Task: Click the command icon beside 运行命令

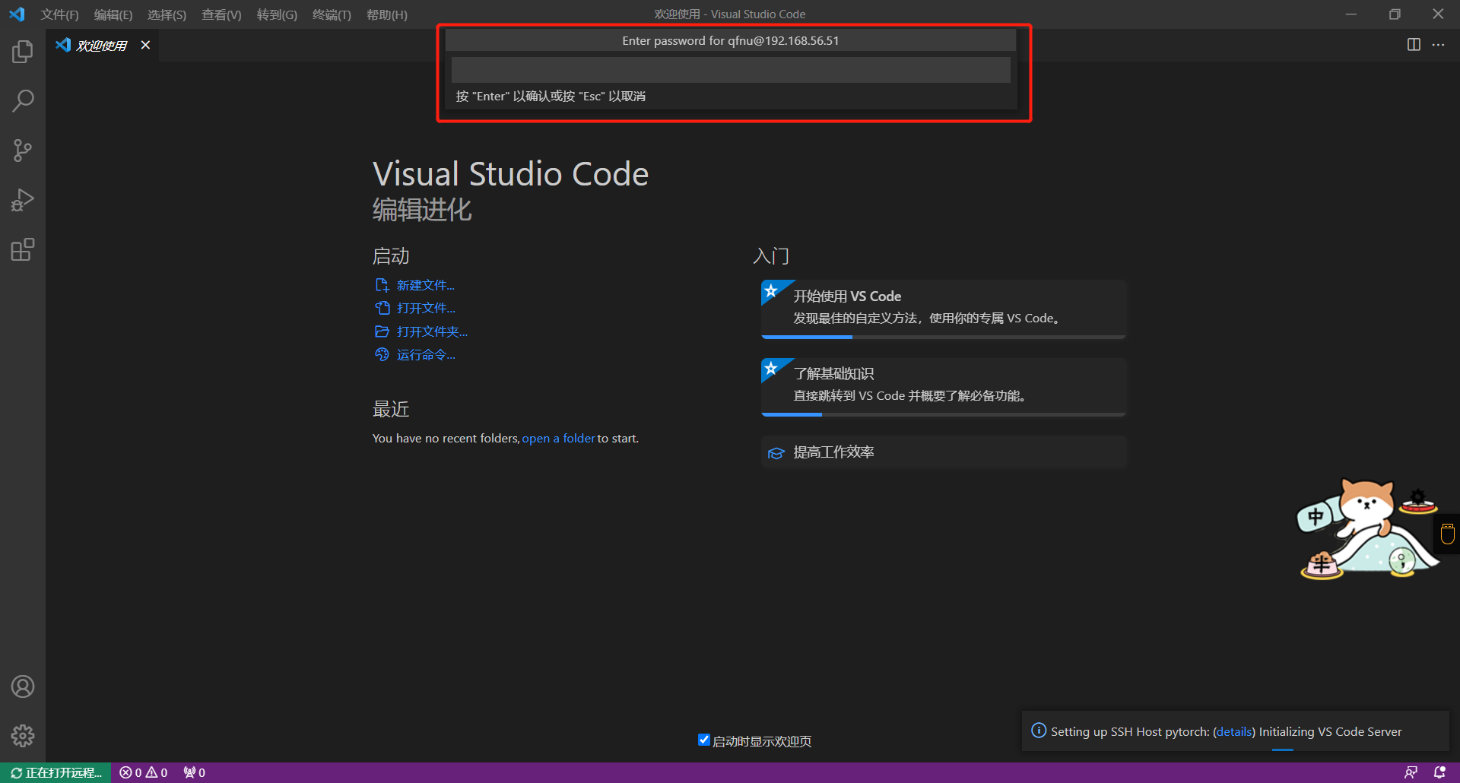Action: coord(382,354)
